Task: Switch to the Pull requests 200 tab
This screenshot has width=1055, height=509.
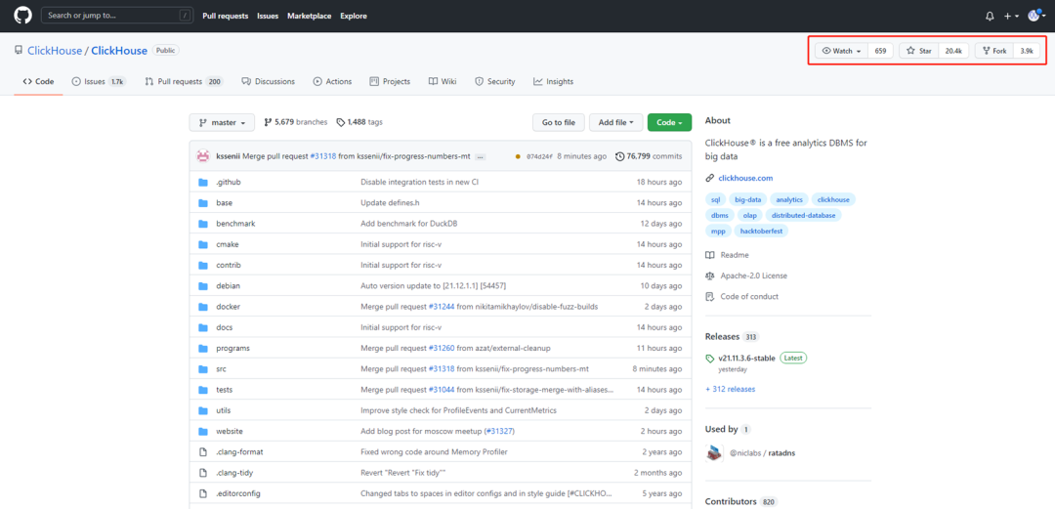Action: pos(184,81)
